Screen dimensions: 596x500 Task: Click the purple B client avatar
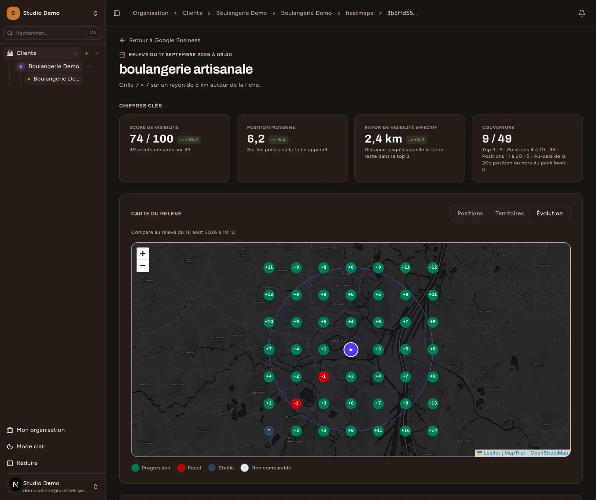(21, 66)
